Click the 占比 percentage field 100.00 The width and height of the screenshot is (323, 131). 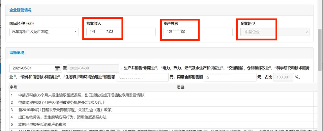click(x=283, y=77)
